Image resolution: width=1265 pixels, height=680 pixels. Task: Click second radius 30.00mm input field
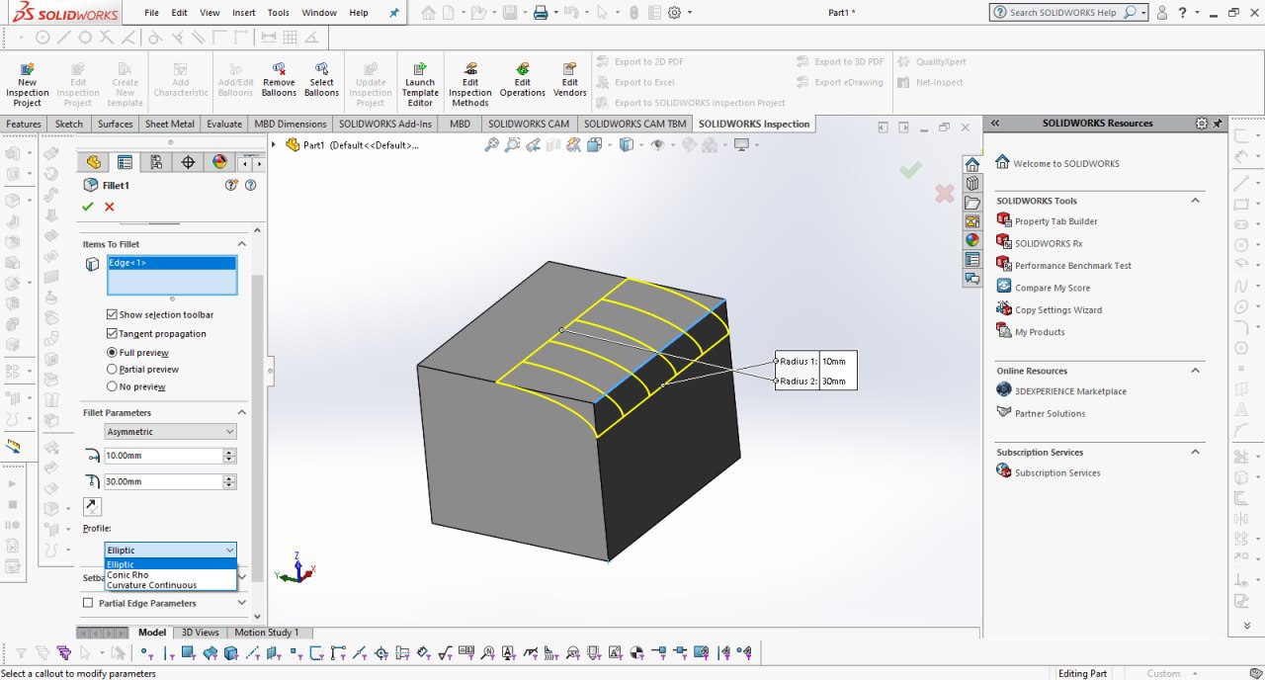pos(163,481)
